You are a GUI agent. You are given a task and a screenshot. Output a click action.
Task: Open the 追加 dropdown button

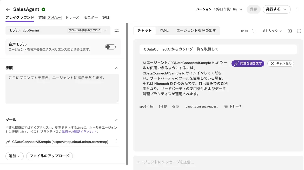click(15, 156)
